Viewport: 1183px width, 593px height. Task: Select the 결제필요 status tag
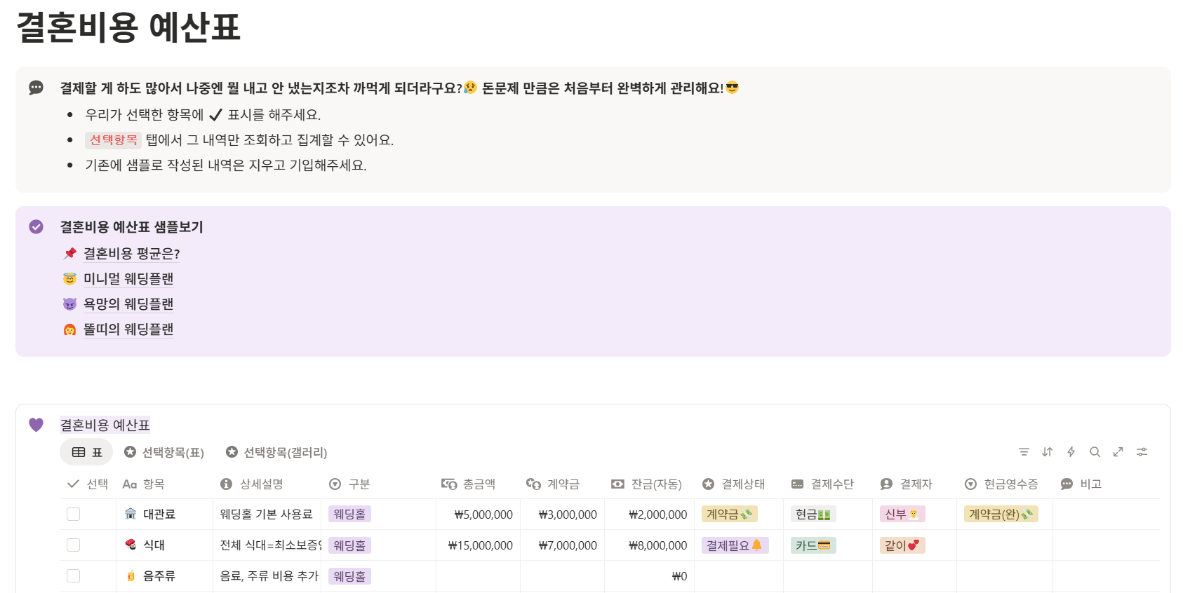click(735, 545)
